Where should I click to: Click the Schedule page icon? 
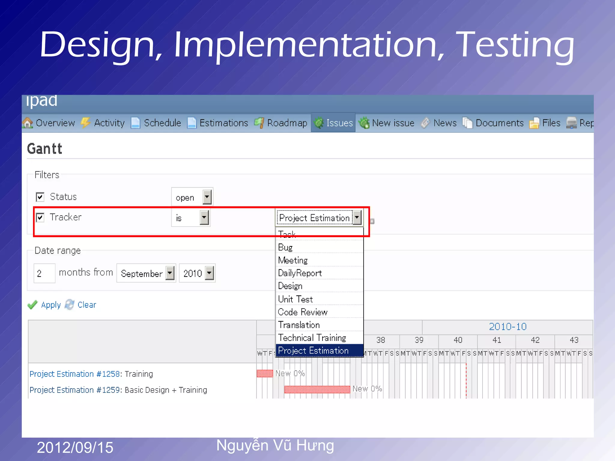click(136, 123)
